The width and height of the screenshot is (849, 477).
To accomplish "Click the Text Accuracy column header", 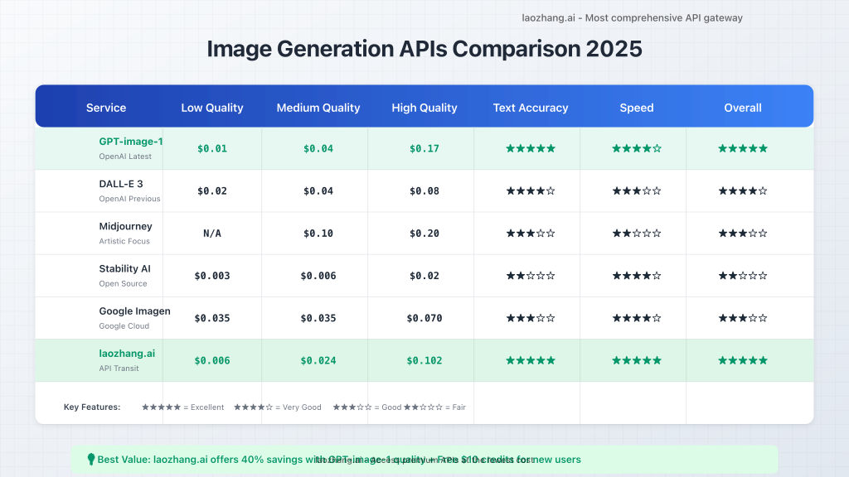I will click(x=531, y=108).
